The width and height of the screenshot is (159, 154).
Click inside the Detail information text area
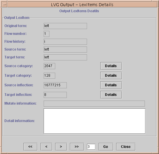[95, 121]
